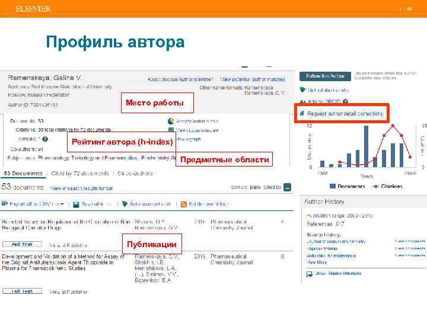
Task: Open View in search results format link
Action: [81, 188]
